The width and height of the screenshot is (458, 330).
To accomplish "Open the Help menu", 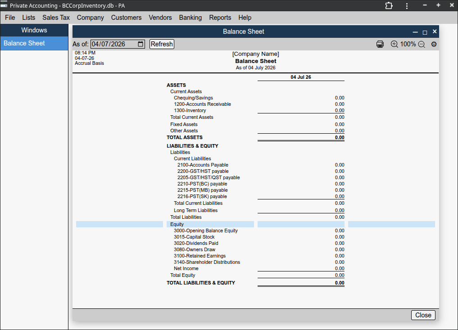I will point(245,18).
